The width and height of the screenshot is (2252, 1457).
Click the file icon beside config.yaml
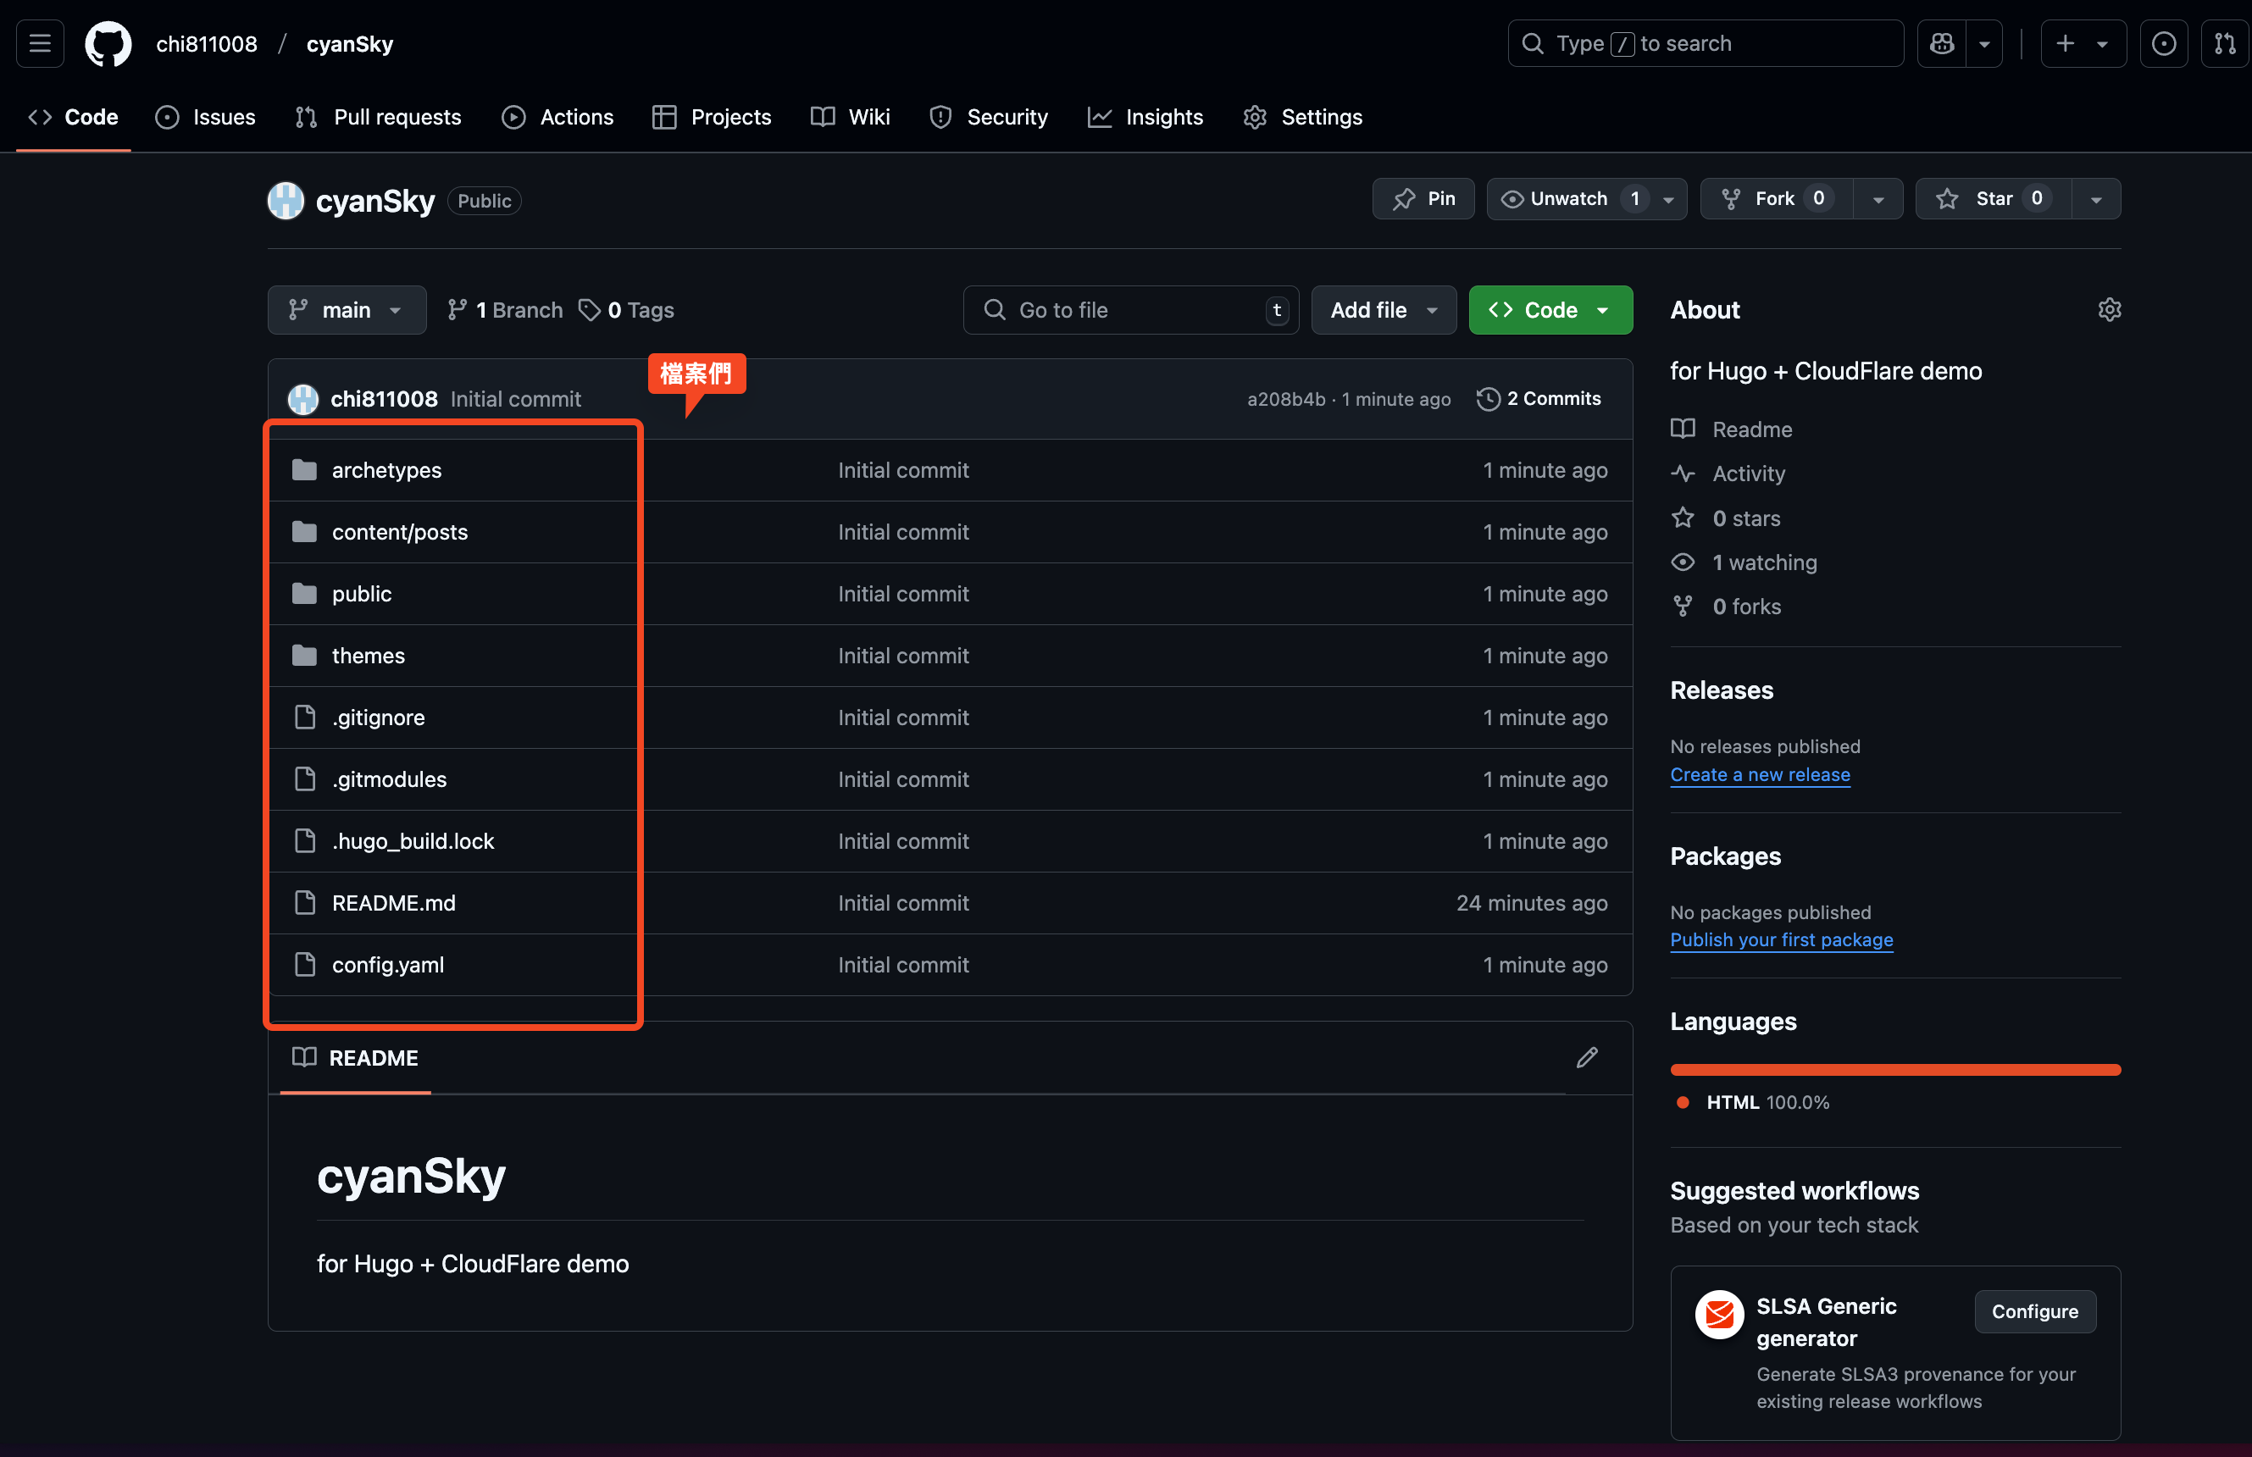point(305,965)
